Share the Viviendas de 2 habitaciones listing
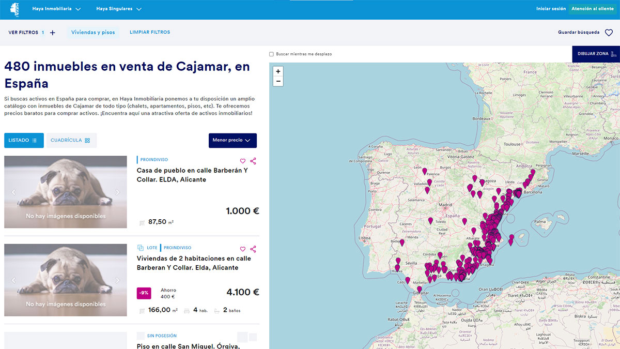This screenshot has width=620, height=349. 253,249
